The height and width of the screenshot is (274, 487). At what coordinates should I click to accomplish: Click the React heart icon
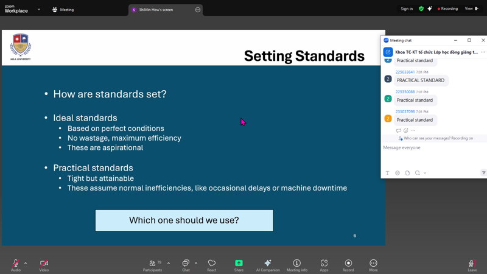pyautogui.click(x=211, y=264)
